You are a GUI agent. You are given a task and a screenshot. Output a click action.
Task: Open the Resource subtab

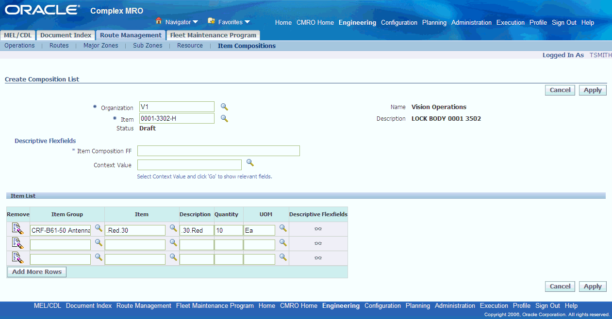tap(190, 46)
